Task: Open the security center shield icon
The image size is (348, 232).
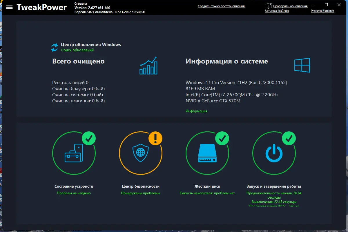Action: 140,153
